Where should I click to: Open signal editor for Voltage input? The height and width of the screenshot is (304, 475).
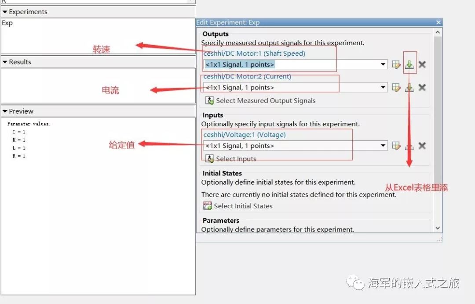(396, 146)
